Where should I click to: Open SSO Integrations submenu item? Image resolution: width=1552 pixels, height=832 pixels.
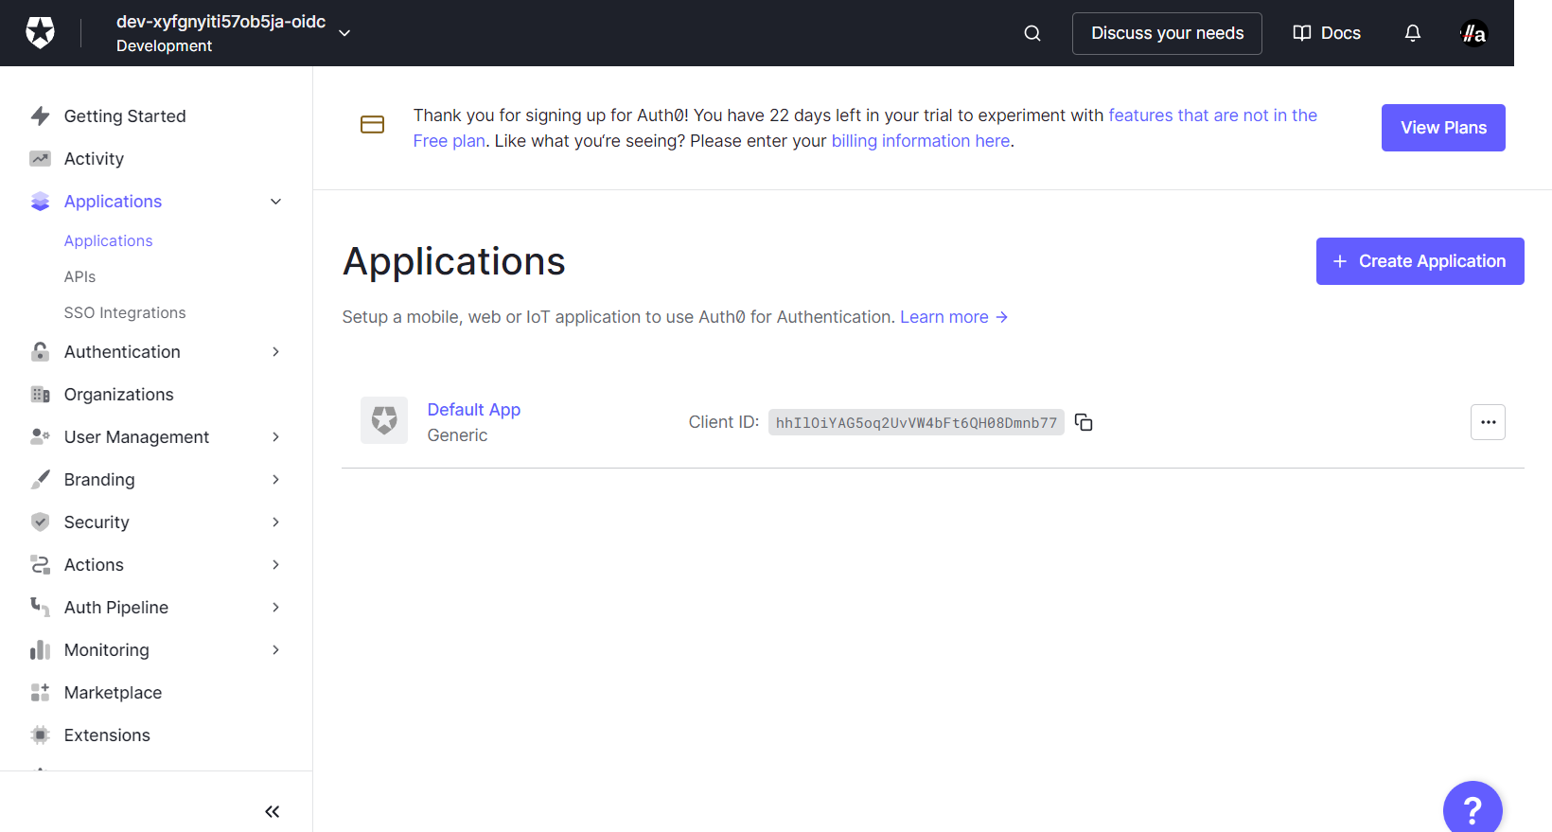[x=125, y=313]
